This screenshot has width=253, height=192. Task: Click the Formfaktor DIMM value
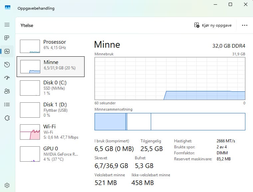(222, 153)
